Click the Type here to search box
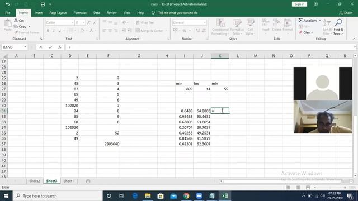The image size is (358, 201). point(58,196)
